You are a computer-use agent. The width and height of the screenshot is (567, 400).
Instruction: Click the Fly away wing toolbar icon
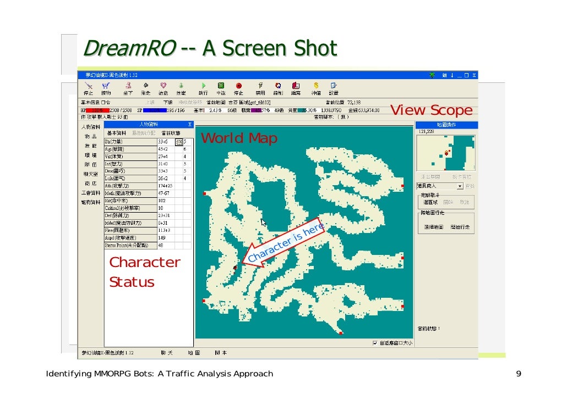[x=146, y=86]
